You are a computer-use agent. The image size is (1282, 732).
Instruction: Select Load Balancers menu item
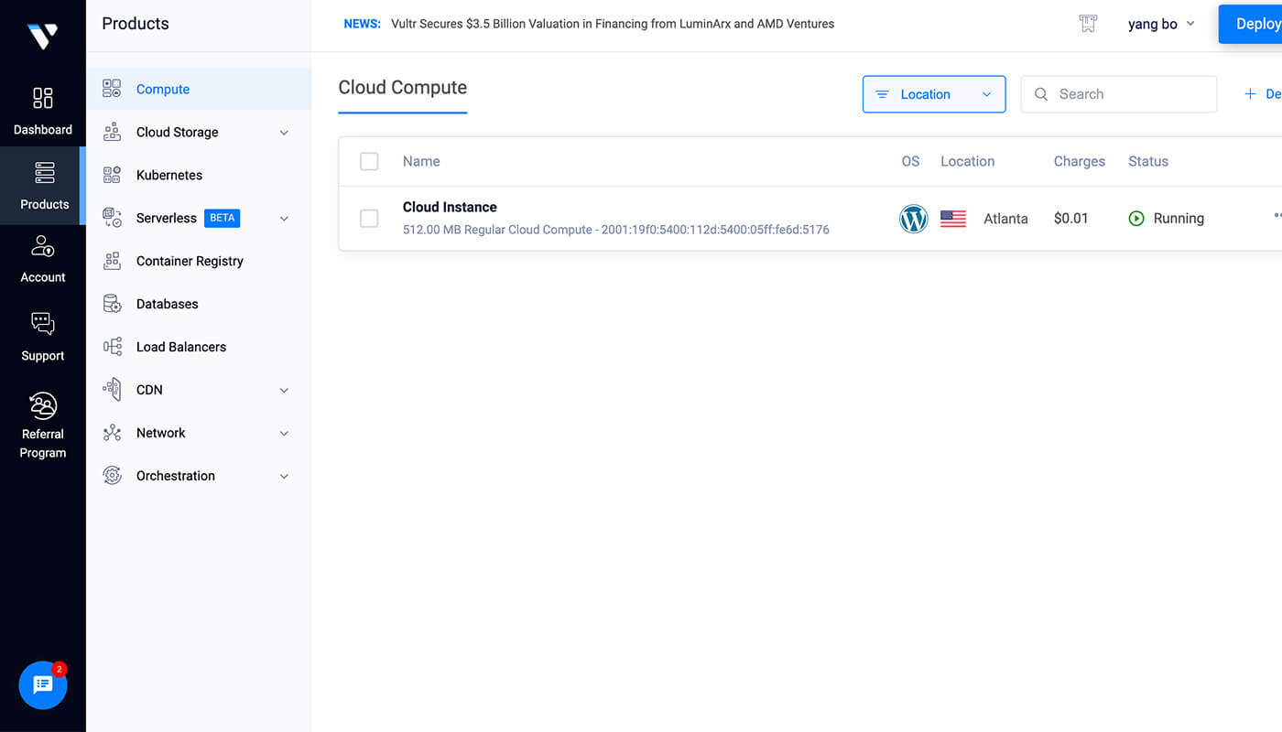pyautogui.click(x=199, y=347)
